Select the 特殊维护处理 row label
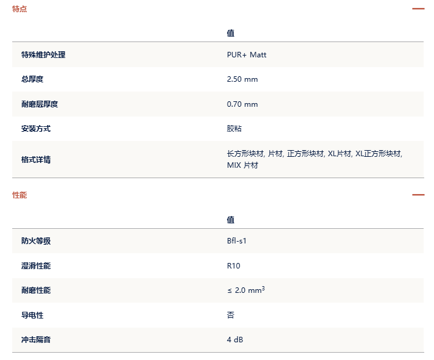434x360 pixels. [x=43, y=55]
